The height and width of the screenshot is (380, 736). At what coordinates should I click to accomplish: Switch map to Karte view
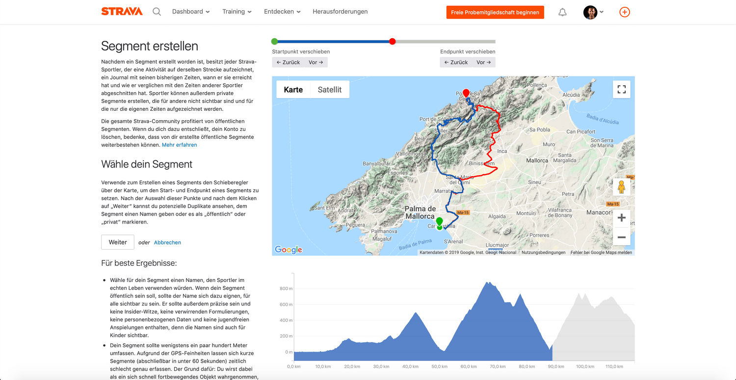point(293,89)
